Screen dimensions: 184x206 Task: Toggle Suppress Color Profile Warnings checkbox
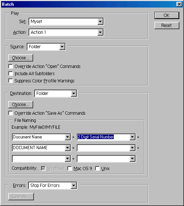(x=10, y=81)
